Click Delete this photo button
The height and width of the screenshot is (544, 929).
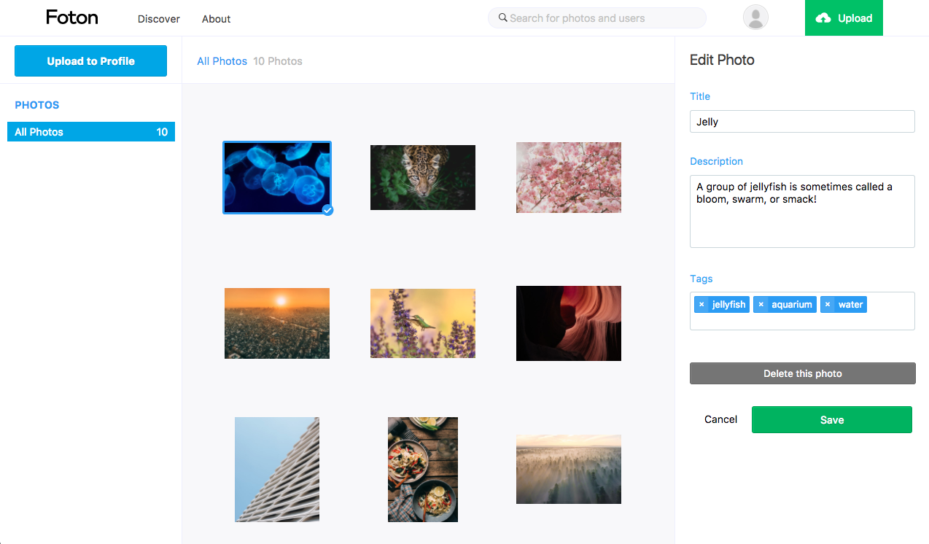pyautogui.click(x=802, y=373)
